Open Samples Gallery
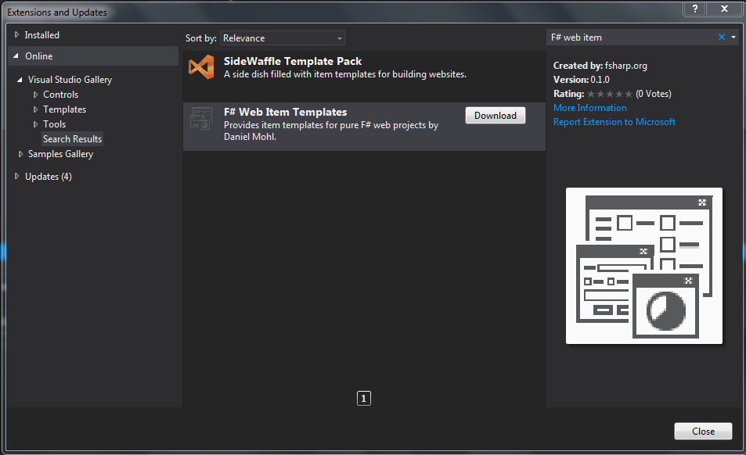The width and height of the screenshot is (746, 455). tap(60, 154)
